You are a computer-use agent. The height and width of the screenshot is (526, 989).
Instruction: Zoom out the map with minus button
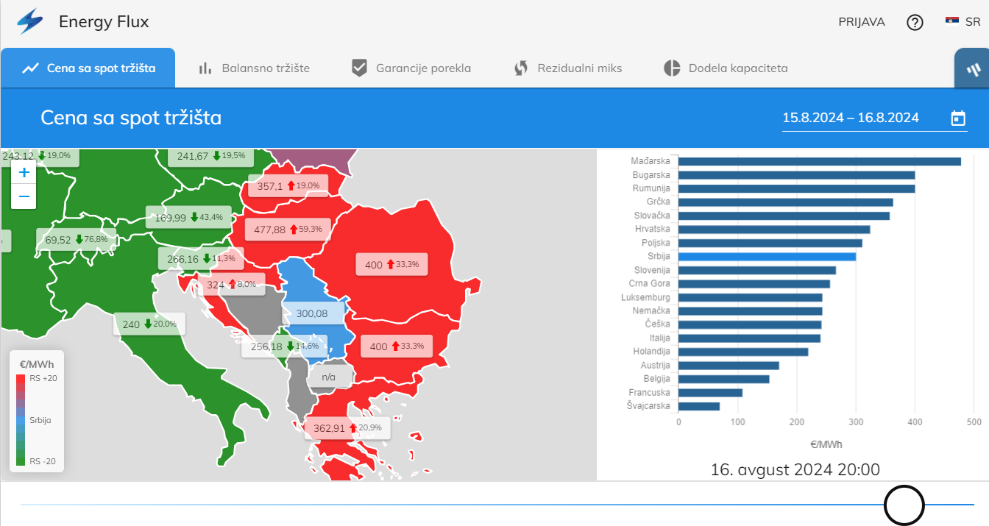click(x=24, y=196)
